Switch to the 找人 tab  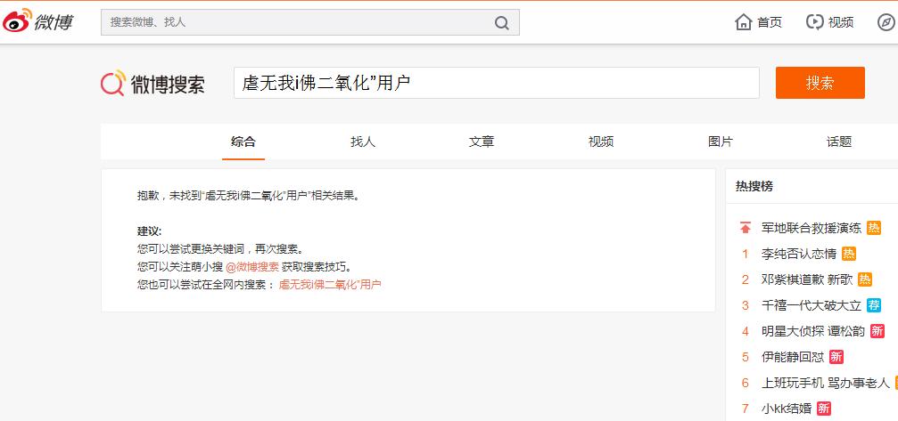(363, 142)
